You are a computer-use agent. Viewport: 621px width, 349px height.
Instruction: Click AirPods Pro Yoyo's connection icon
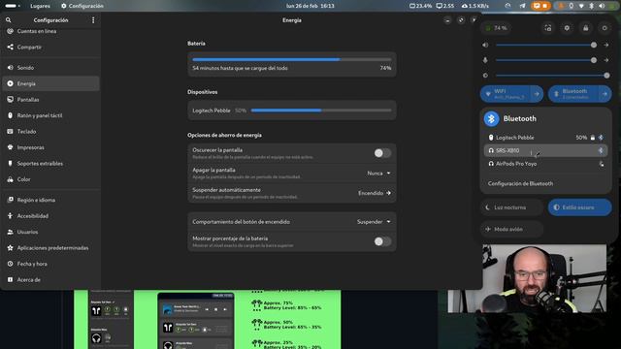tap(602, 164)
